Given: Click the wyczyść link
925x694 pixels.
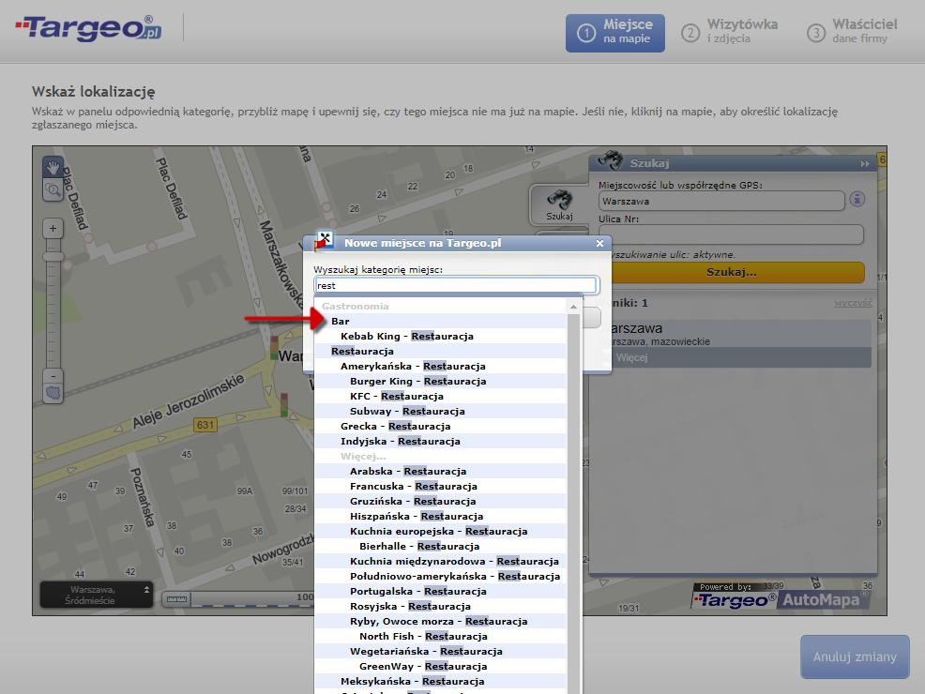Looking at the screenshot, I should coord(853,303).
